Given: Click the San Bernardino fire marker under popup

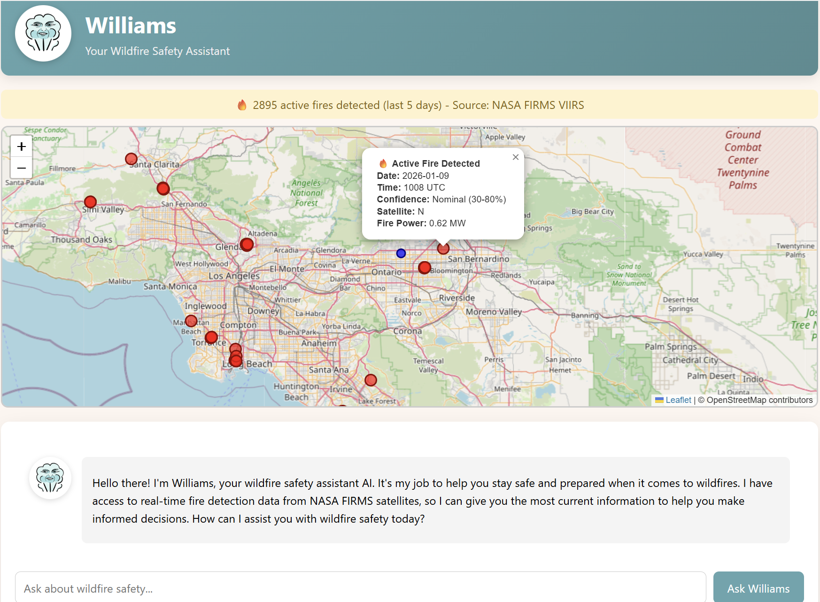Looking at the screenshot, I should [443, 248].
